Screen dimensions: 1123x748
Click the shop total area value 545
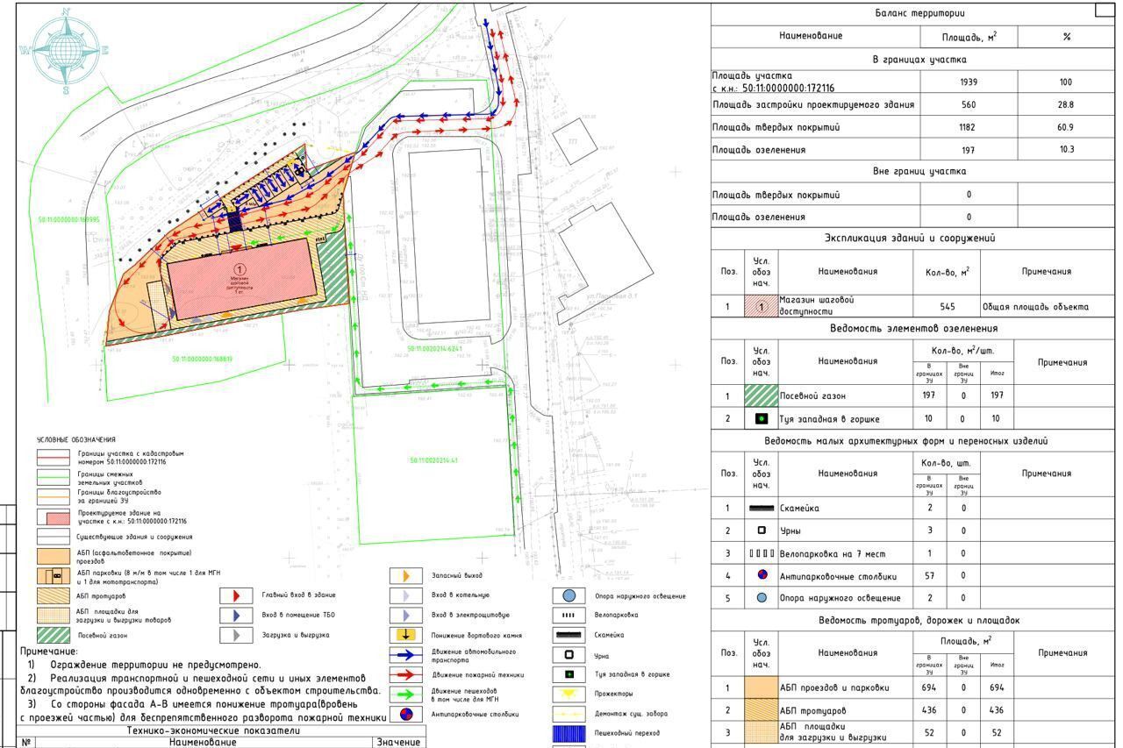pyautogui.click(x=947, y=307)
